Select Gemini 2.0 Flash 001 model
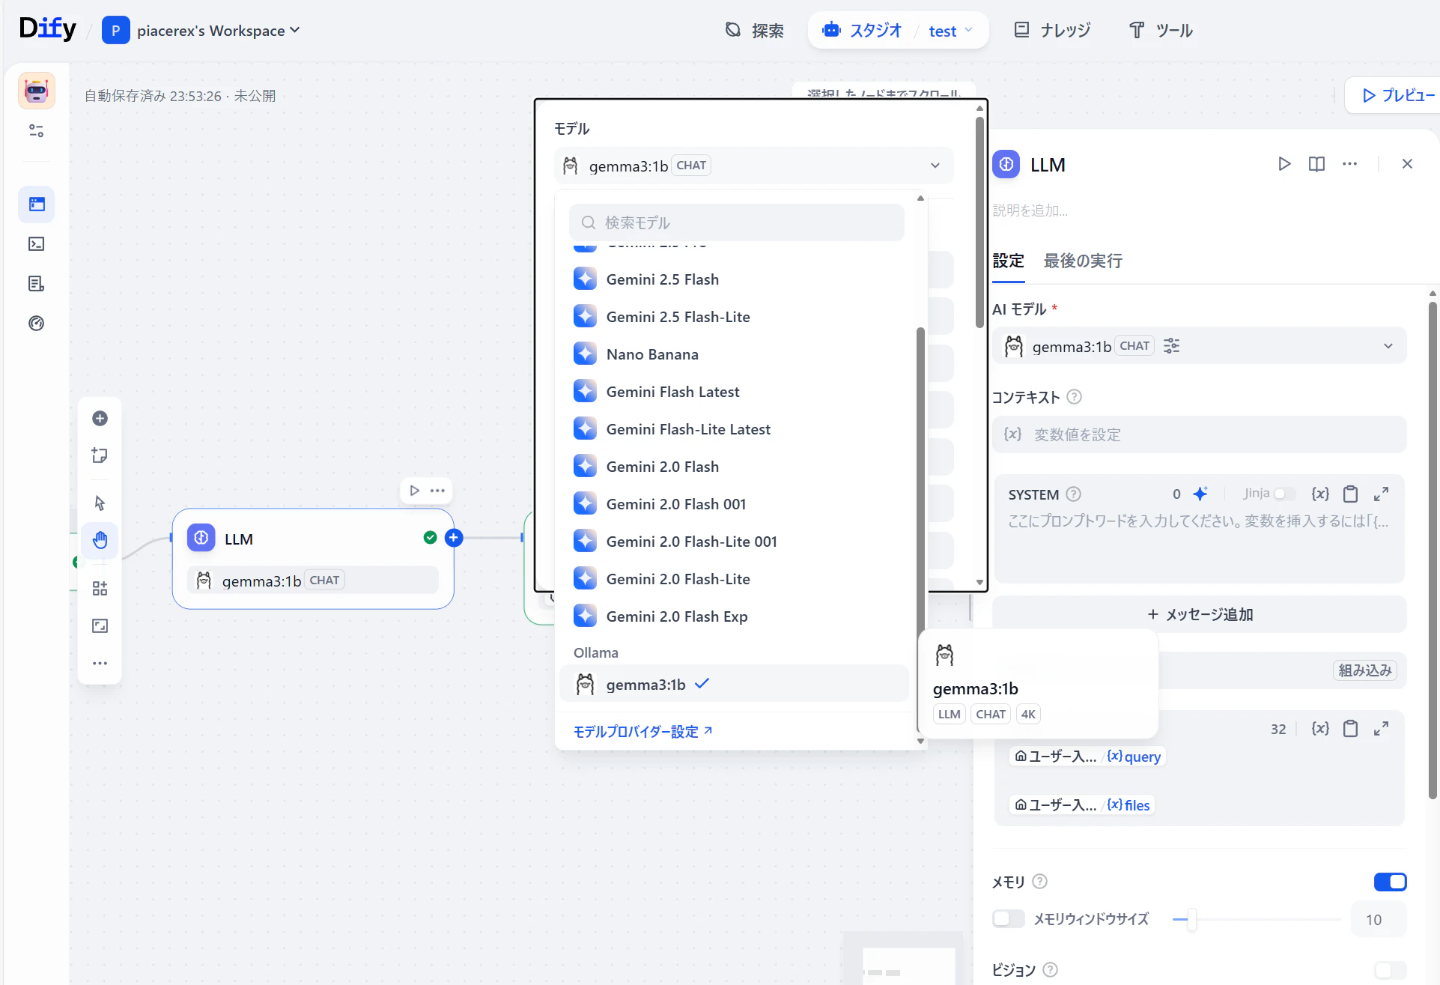 [734, 504]
